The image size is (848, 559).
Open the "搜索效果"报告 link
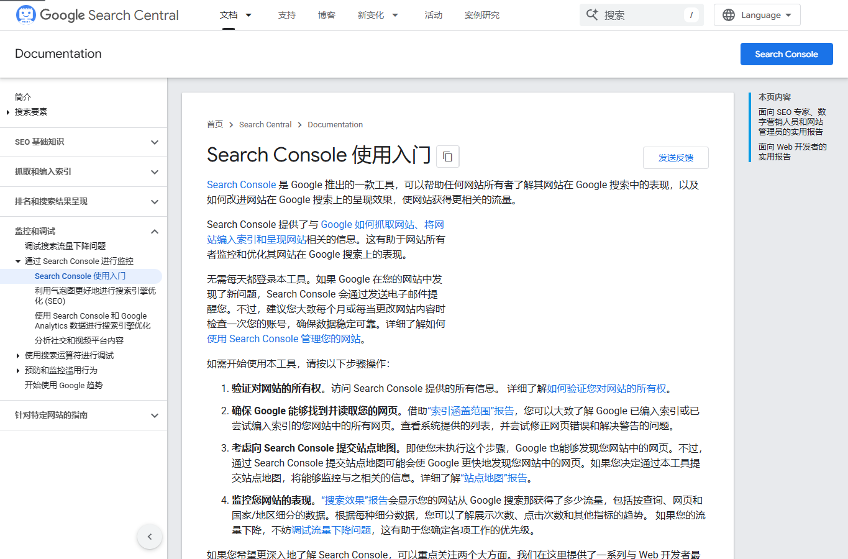[355, 501]
